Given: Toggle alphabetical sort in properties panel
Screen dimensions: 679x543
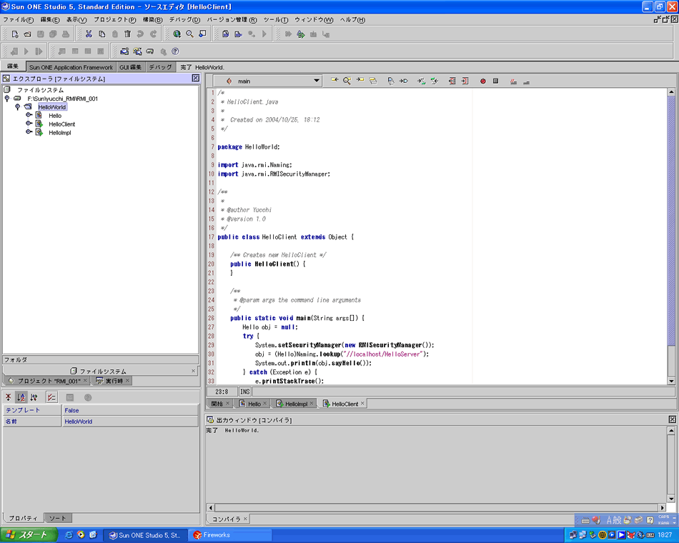Looking at the screenshot, I should [x=21, y=397].
